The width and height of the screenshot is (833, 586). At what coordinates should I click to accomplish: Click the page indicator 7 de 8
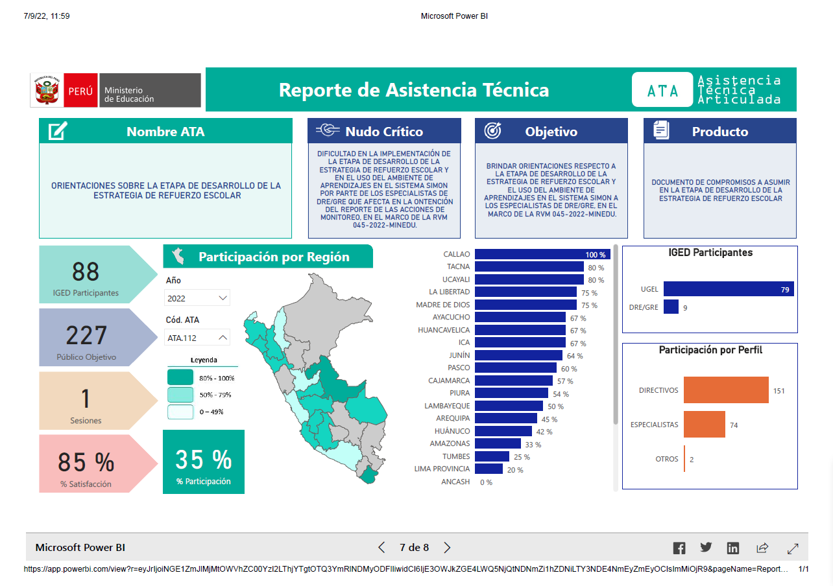tap(414, 548)
